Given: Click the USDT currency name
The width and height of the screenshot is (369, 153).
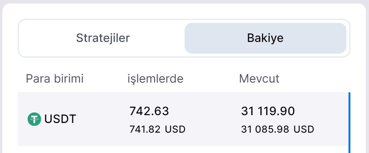Looking at the screenshot, I should pos(60,119).
